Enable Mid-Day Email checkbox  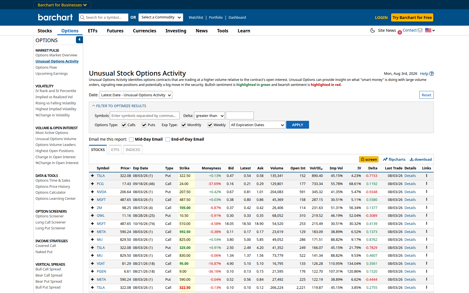coord(131,140)
